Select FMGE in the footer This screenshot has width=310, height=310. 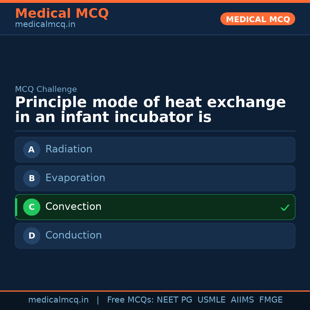point(271,300)
